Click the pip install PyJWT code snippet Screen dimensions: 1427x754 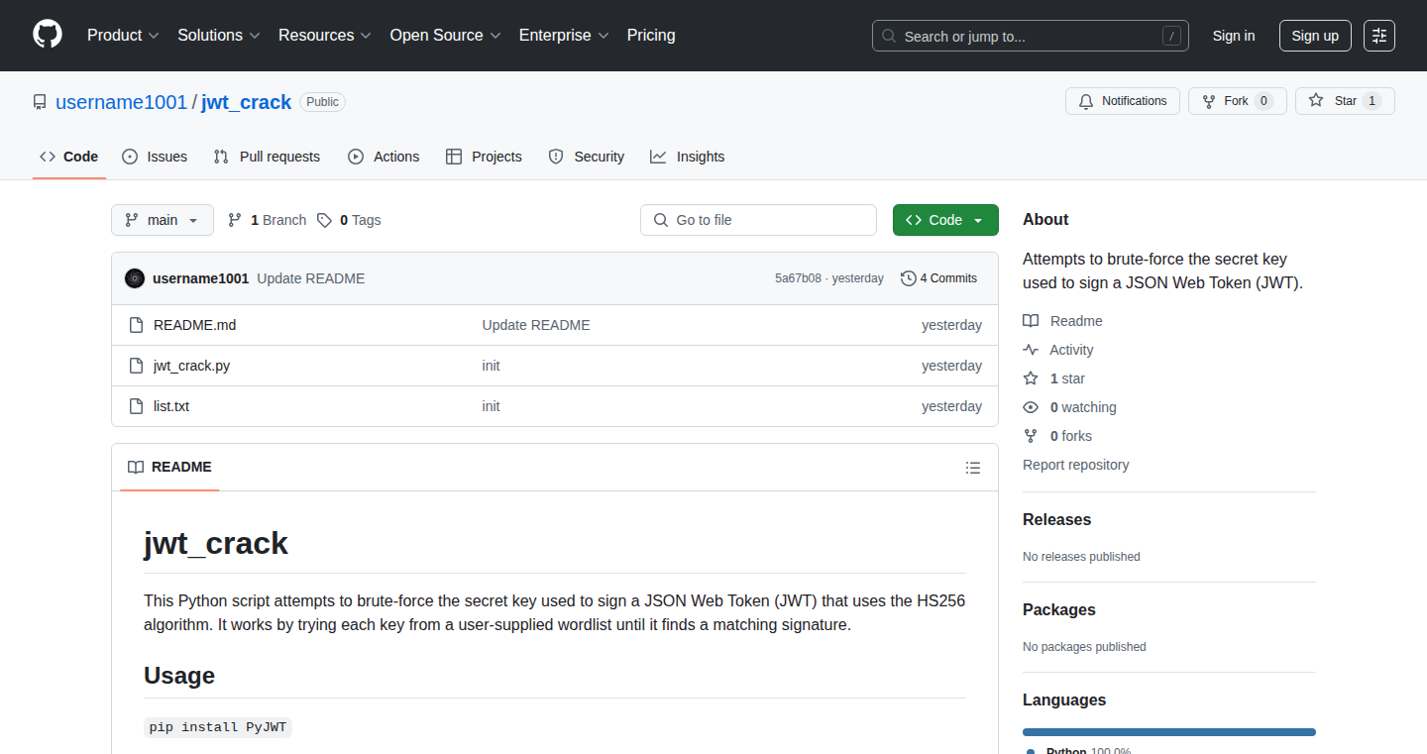[x=218, y=727]
